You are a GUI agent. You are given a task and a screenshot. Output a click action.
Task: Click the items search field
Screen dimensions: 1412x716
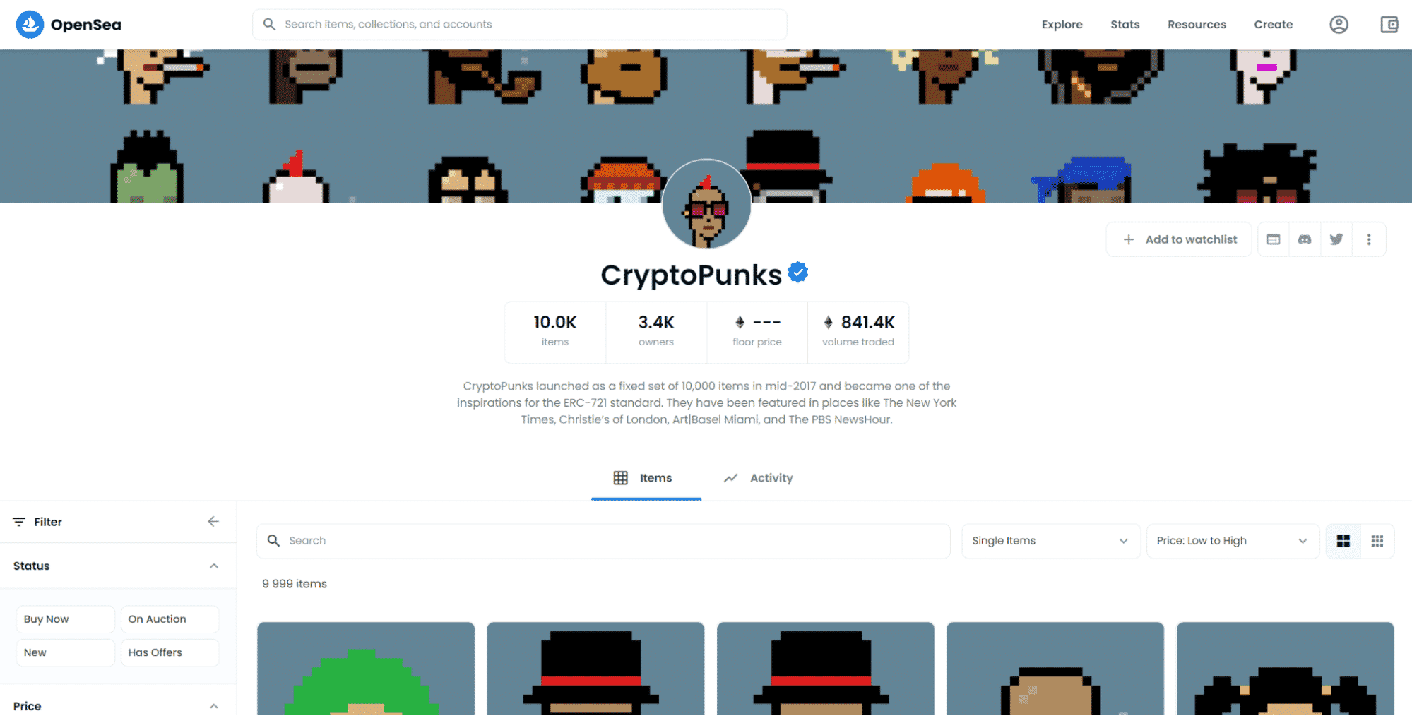coord(603,541)
